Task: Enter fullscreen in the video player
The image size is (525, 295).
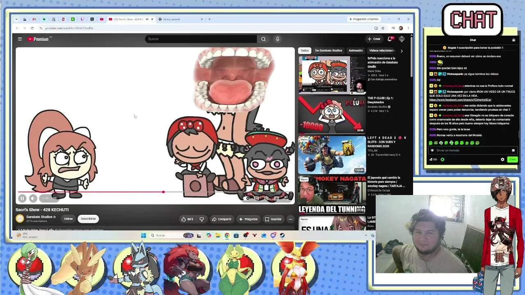Action: coord(286,198)
